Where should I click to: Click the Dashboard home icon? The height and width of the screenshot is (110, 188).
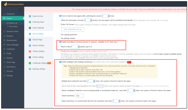[5, 14]
